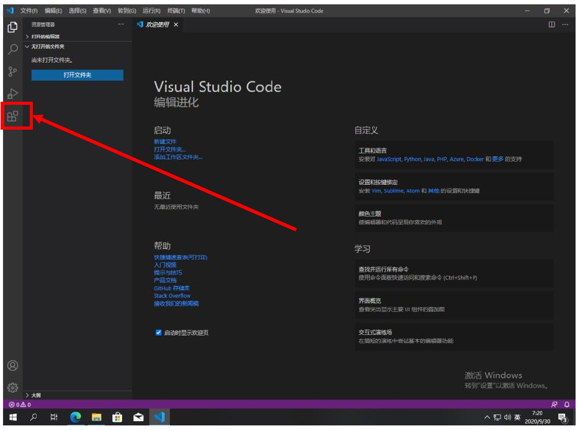Open the Extensions view in activity bar
583x431 pixels.
pyautogui.click(x=12, y=116)
